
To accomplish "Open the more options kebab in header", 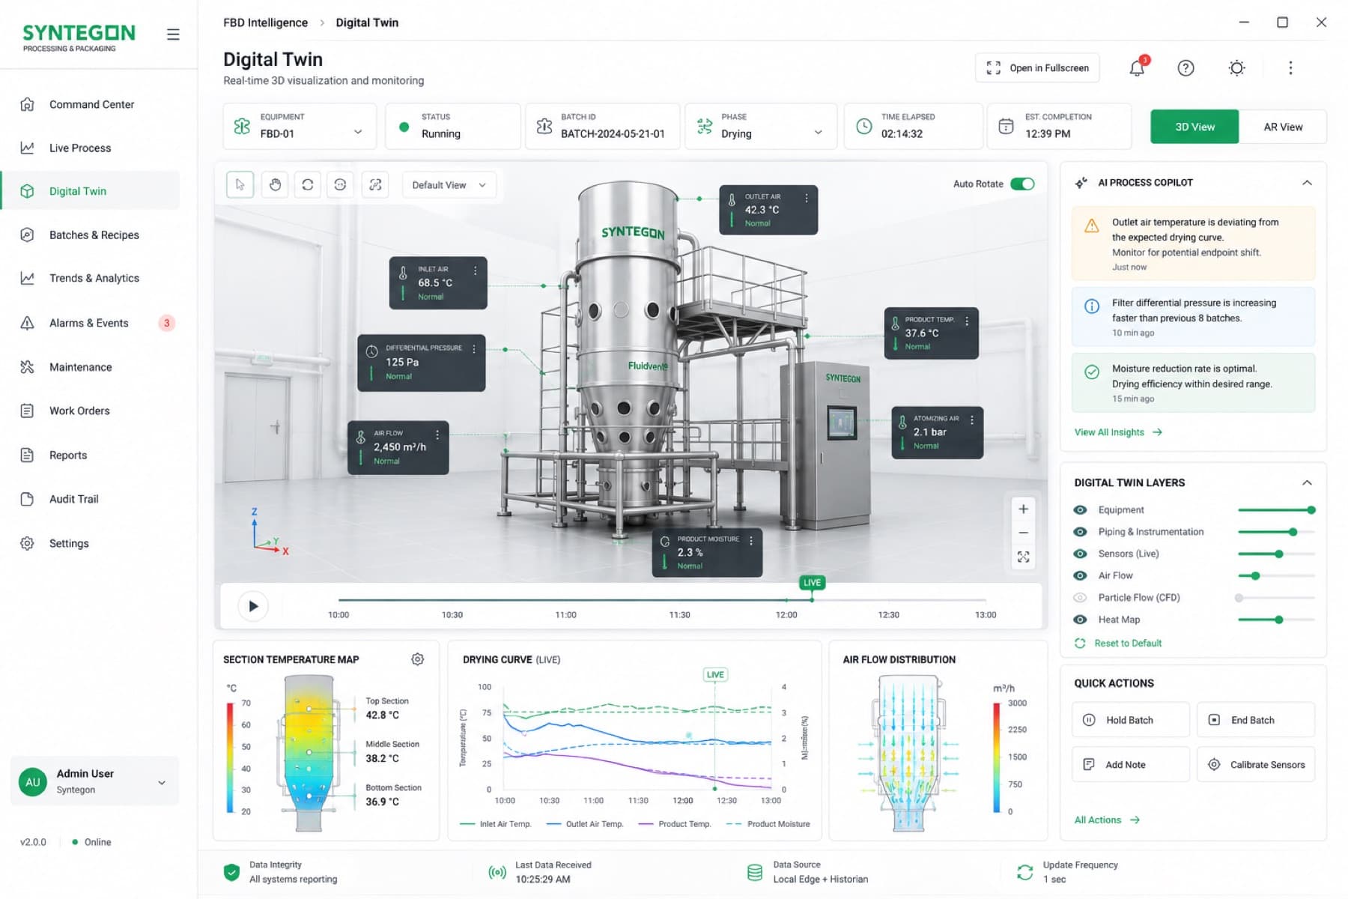I will pyautogui.click(x=1290, y=68).
